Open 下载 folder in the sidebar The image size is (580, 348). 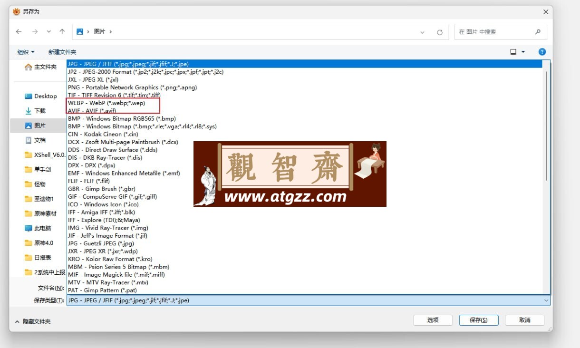coord(36,111)
